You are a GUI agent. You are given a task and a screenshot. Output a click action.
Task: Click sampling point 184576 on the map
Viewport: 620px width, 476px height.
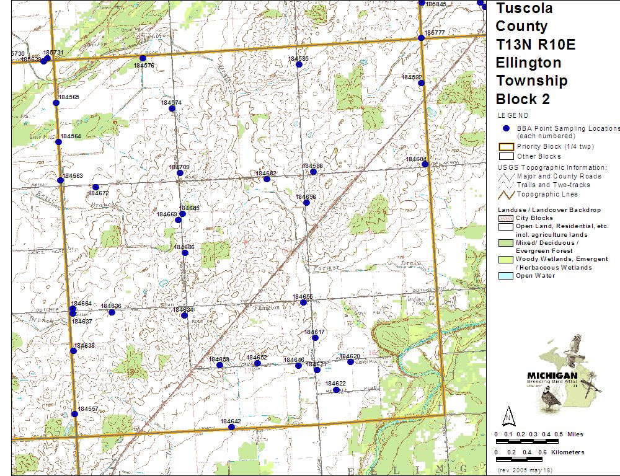pyautogui.click(x=143, y=58)
